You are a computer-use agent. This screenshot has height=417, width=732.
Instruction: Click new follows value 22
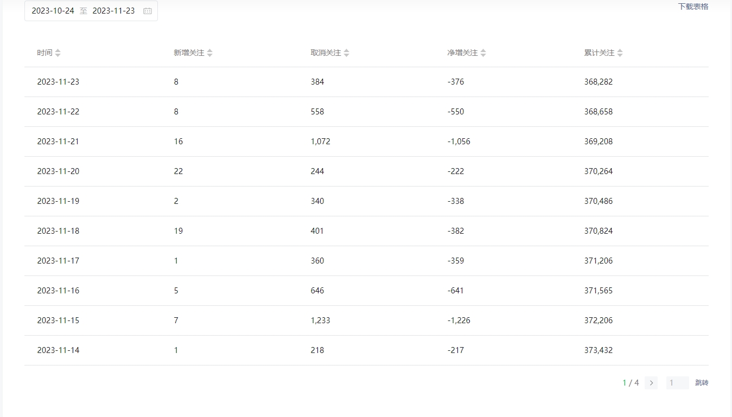pos(179,171)
